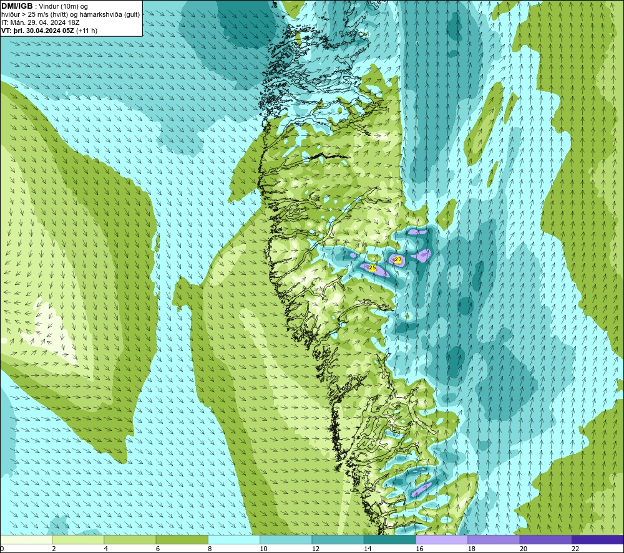Image resolution: width=624 pixels, height=553 pixels.
Task: Click the scale number 8
Action: (x=210, y=549)
